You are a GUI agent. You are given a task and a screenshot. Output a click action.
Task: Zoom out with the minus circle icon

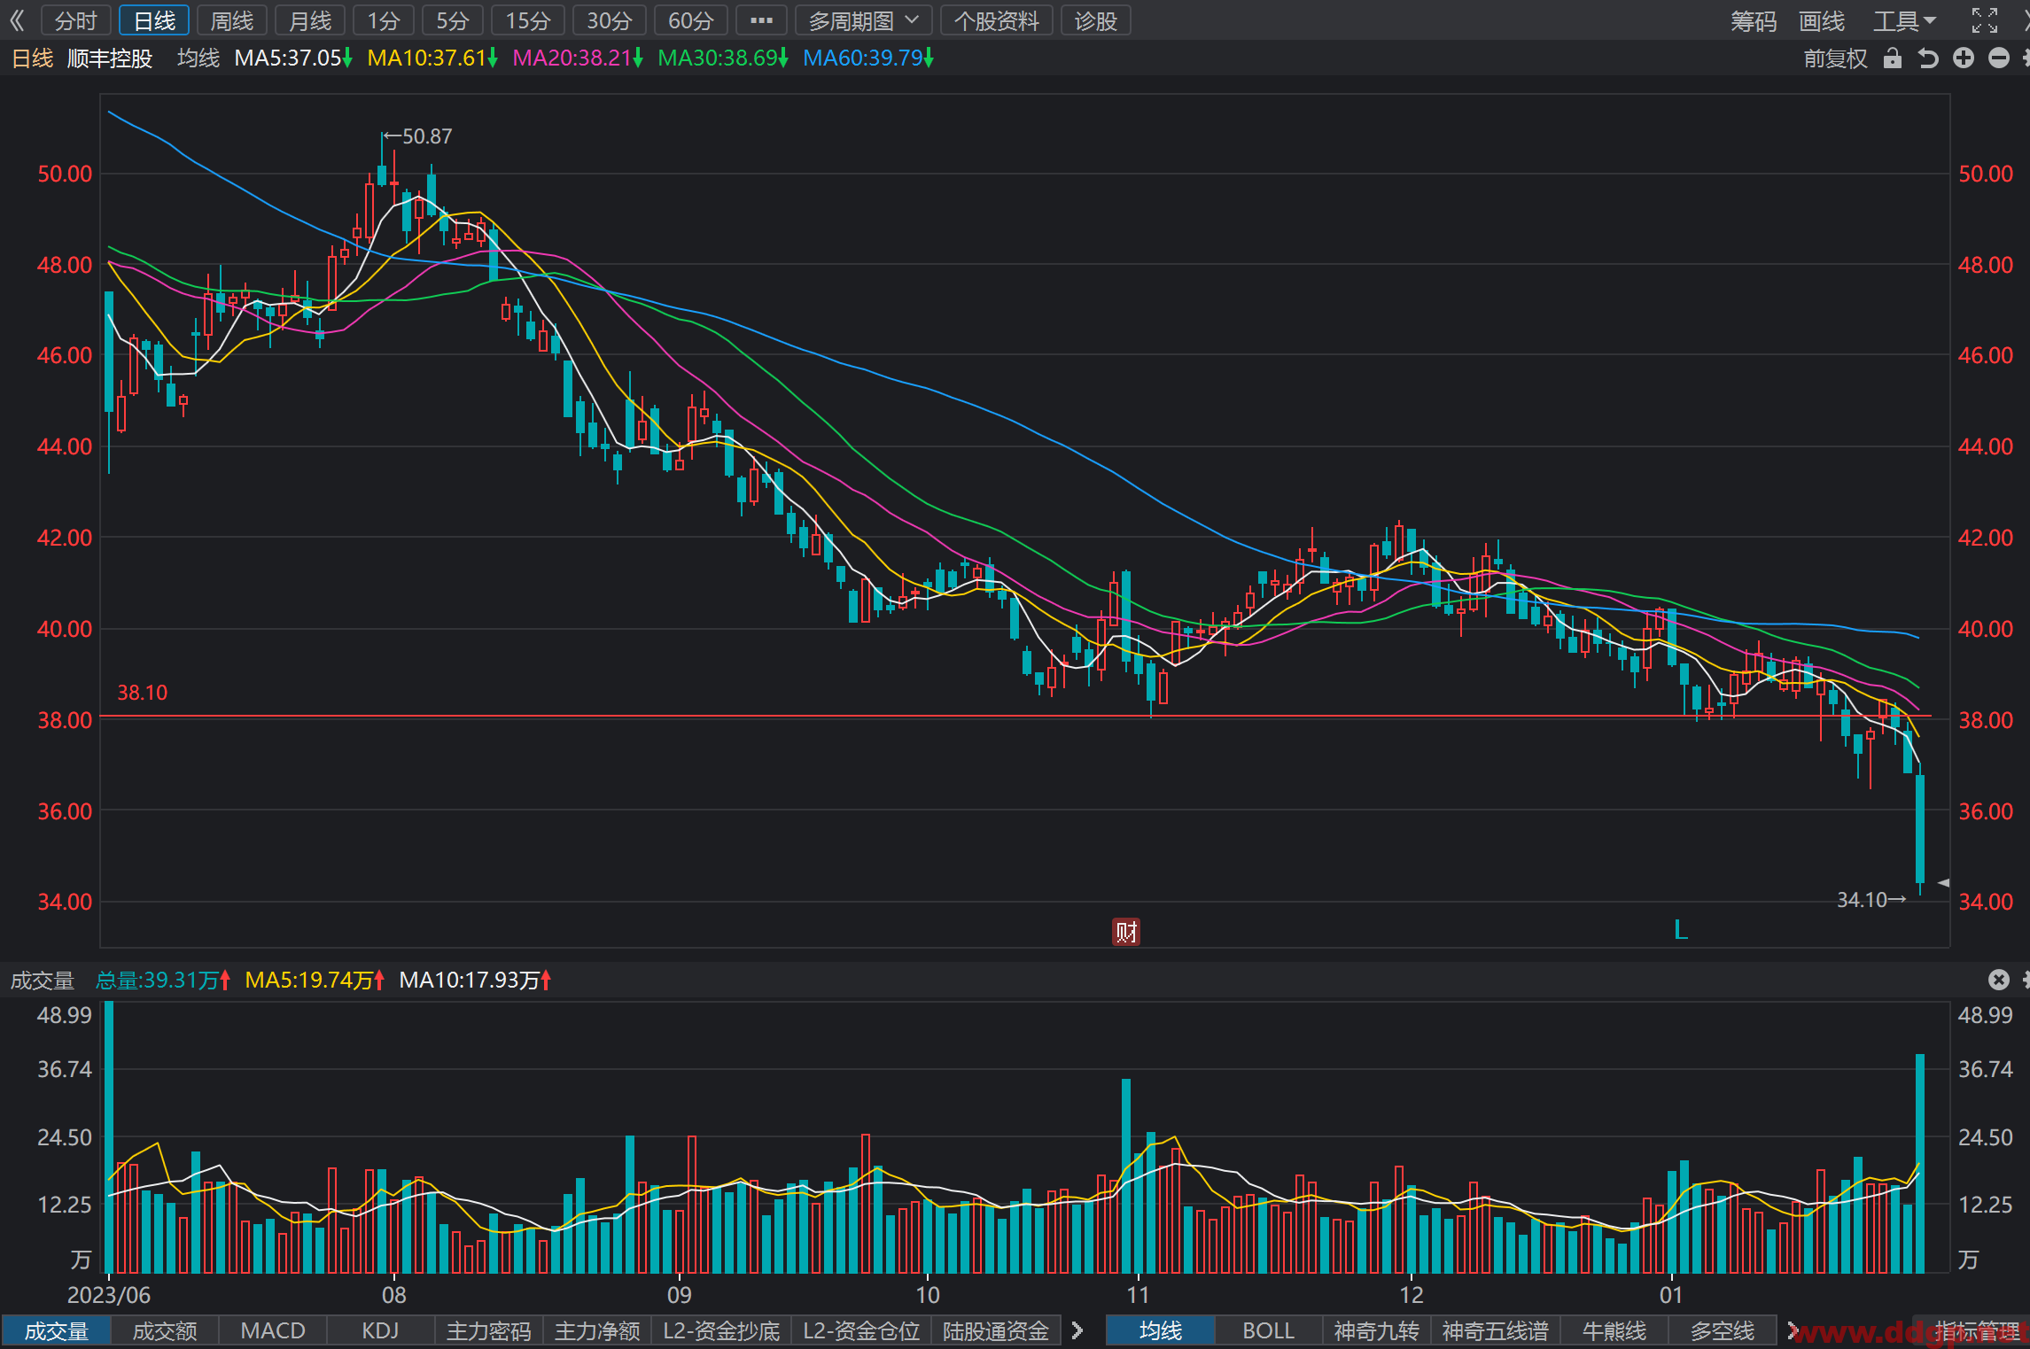tap(1999, 58)
